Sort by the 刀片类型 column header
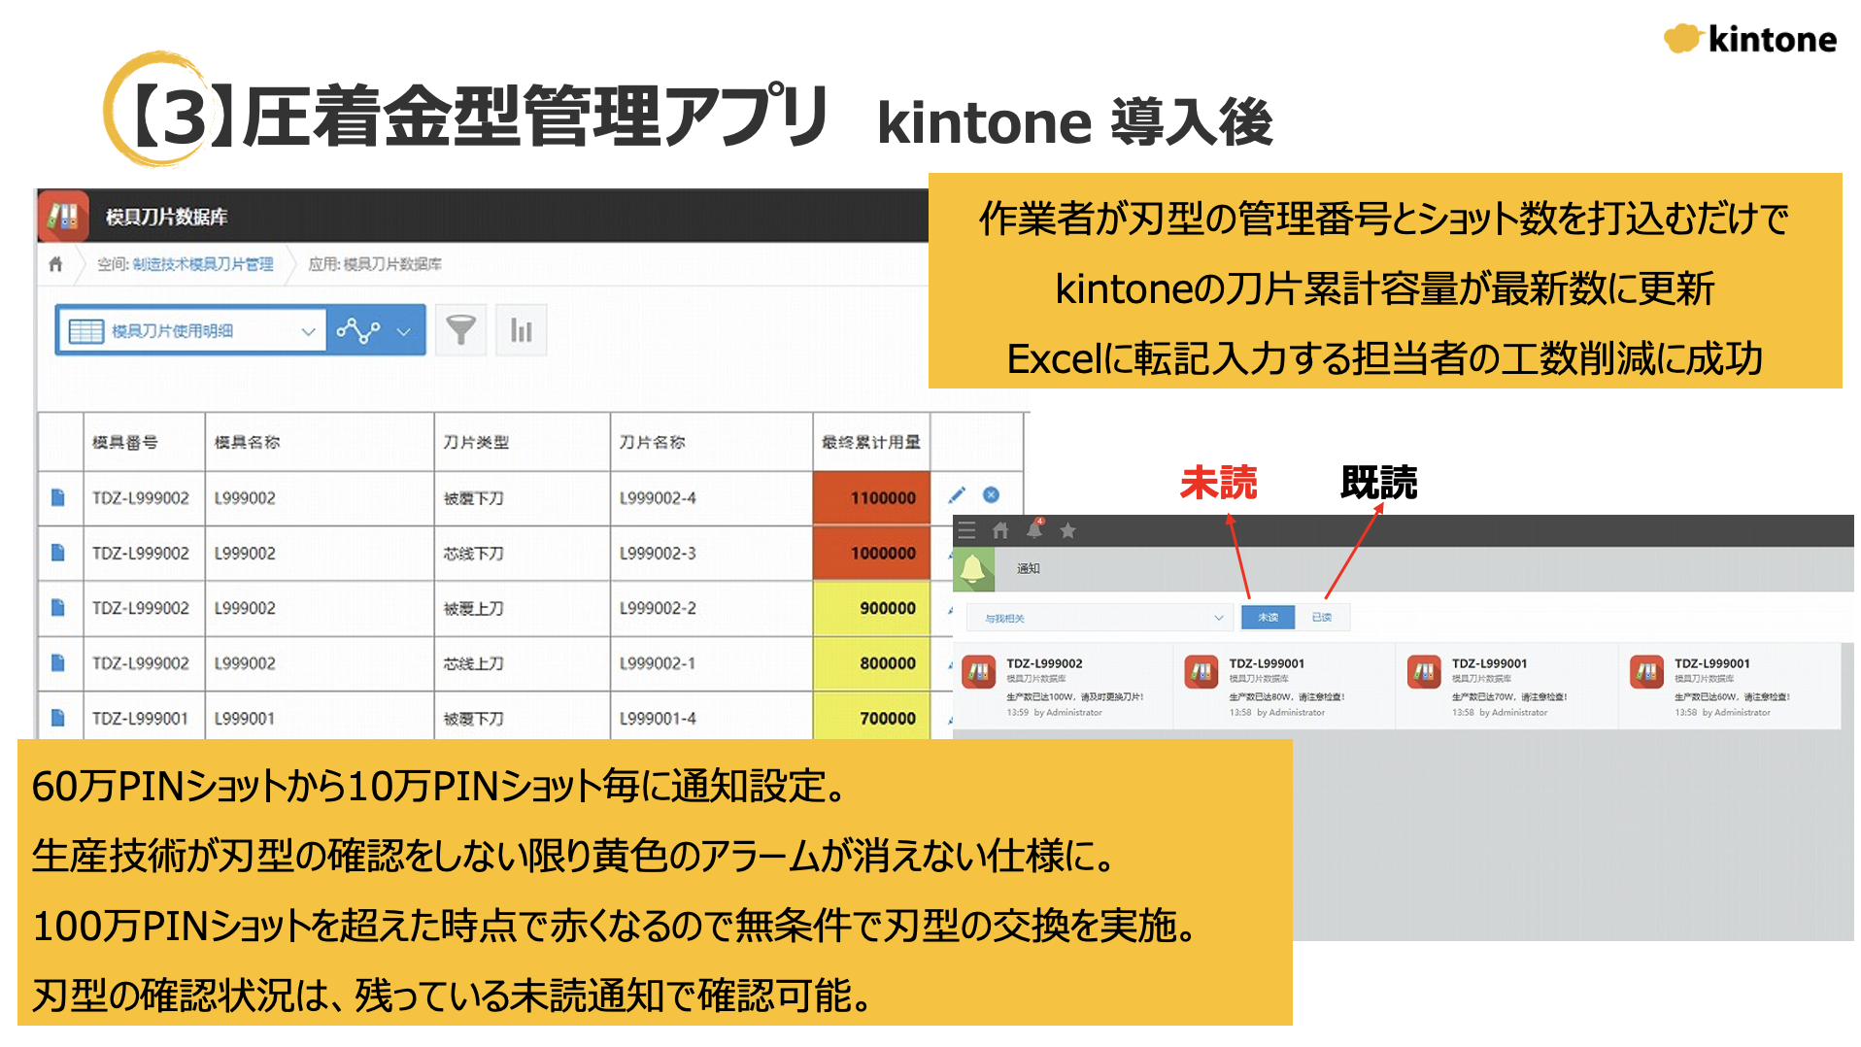The width and height of the screenshot is (1861, 1047). pos(522,442)
